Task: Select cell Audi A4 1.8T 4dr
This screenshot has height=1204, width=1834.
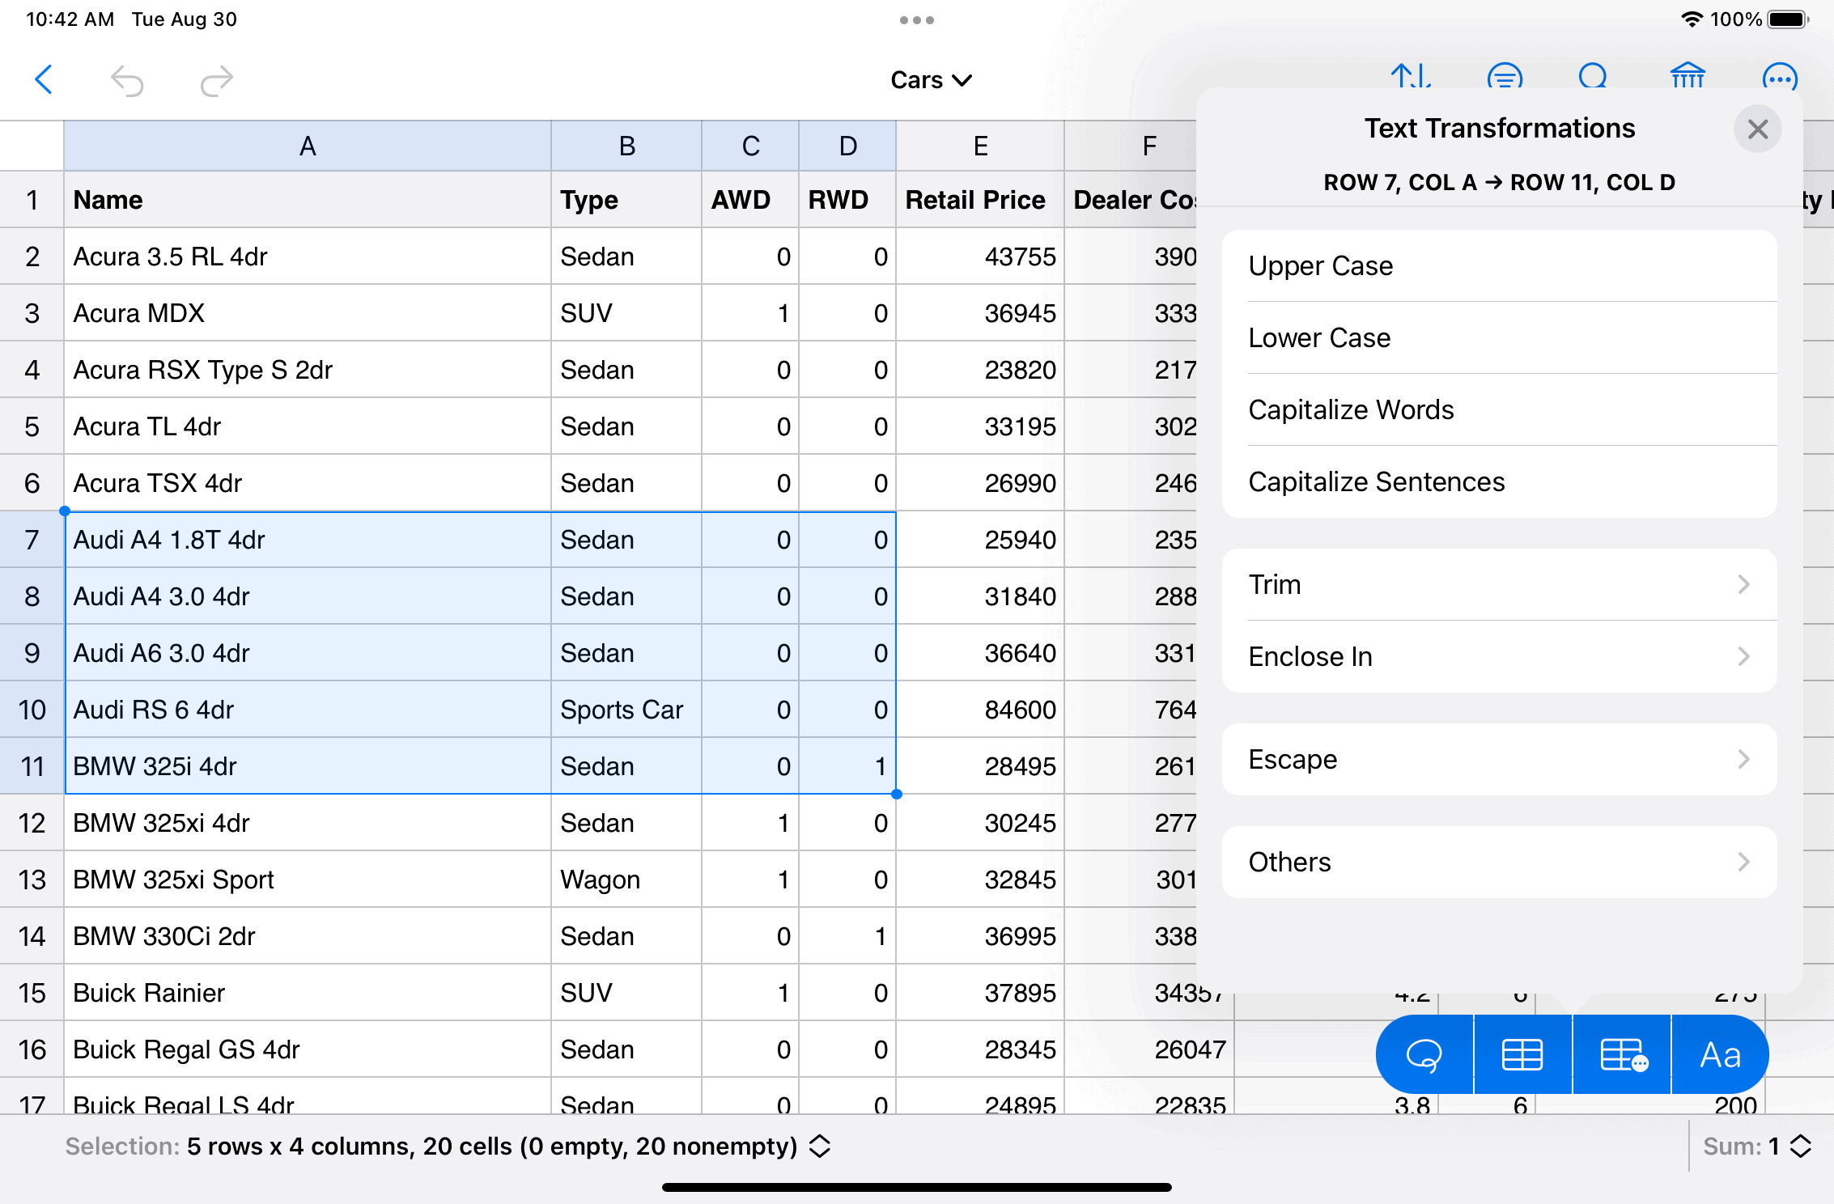Action: pos(308,540)
